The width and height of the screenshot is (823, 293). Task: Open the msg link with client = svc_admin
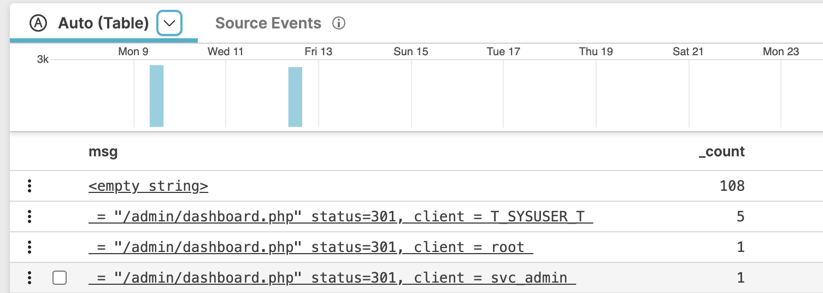(x=332, y=278)
